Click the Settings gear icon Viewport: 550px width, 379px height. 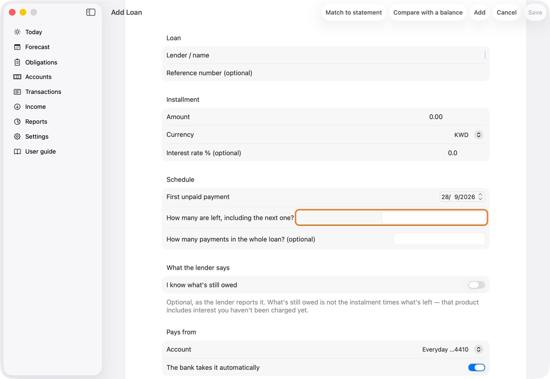click(x=17, y=137)
